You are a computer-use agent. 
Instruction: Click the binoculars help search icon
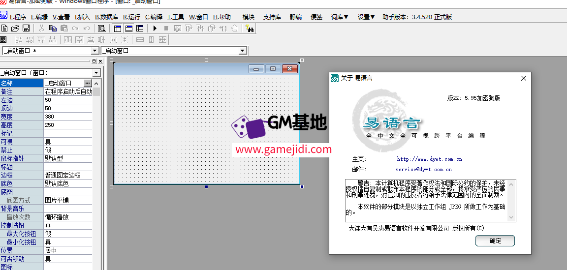point(250,28)
